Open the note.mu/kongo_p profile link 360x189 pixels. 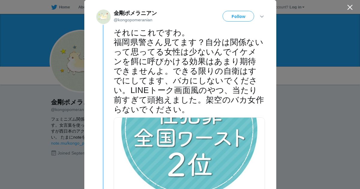67,143
